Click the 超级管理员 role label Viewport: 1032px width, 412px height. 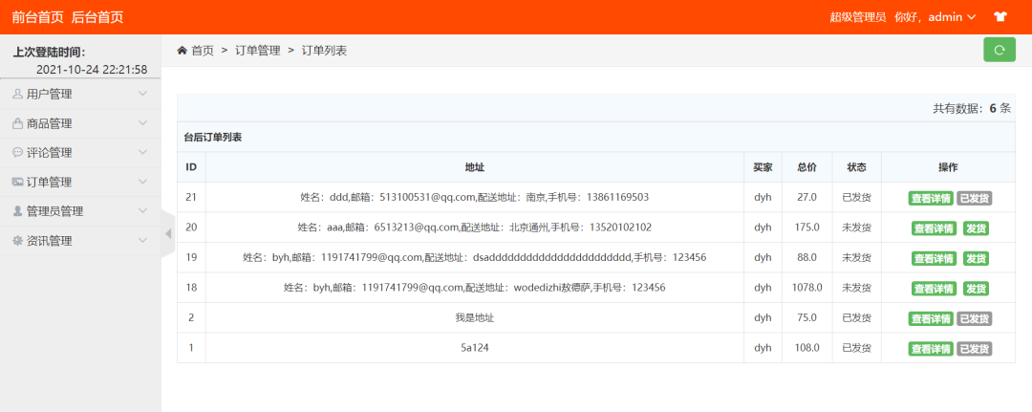857,18
